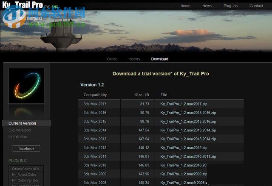Click the File column header
The height and width of the screenshot is (186, 272).
pyautogui.click(x=164, y=95)
